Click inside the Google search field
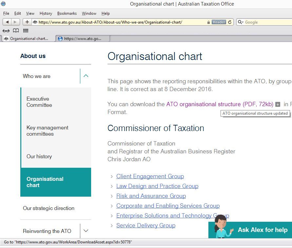Screen dimensions: 292x248 pos(262,22)
